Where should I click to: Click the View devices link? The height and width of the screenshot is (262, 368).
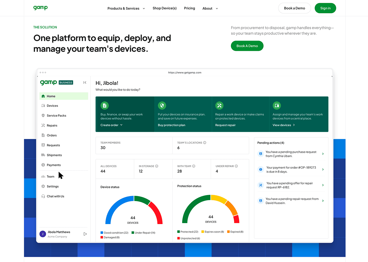(284, 125)
